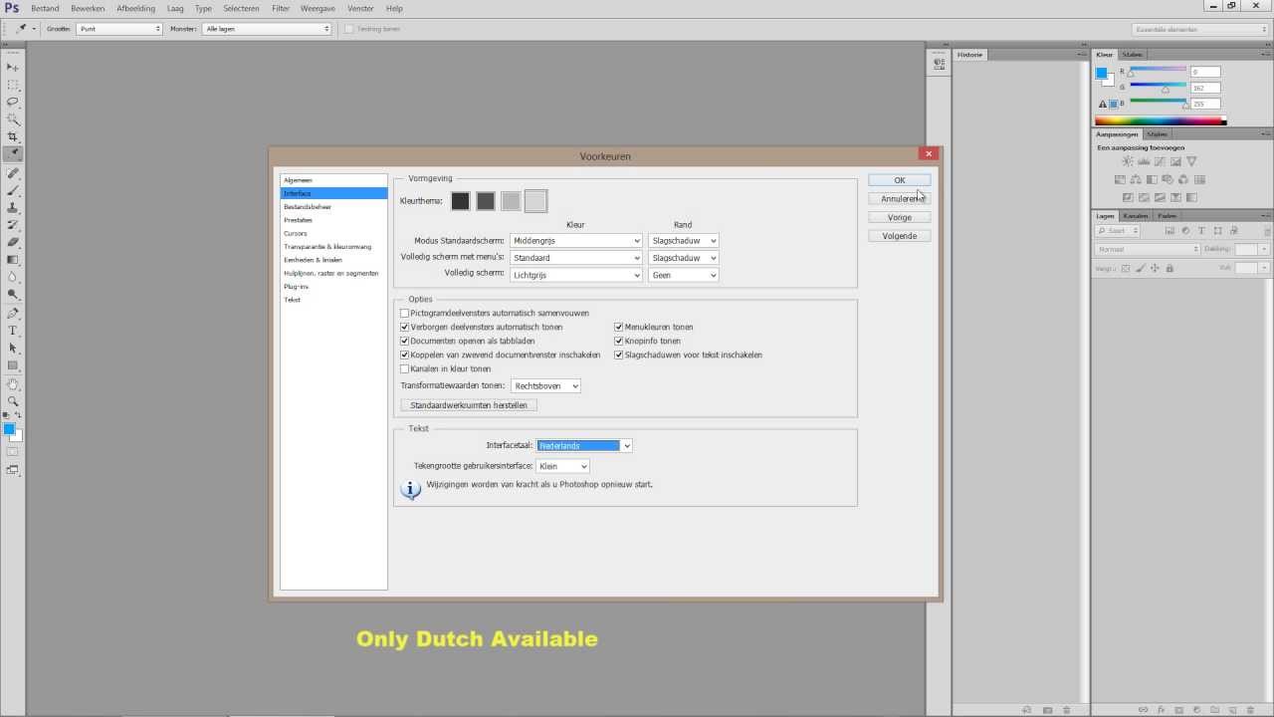The image size is (1274, 717).
Task: Click the foreground color swatch in toolbar
Action: click(9, 429)
